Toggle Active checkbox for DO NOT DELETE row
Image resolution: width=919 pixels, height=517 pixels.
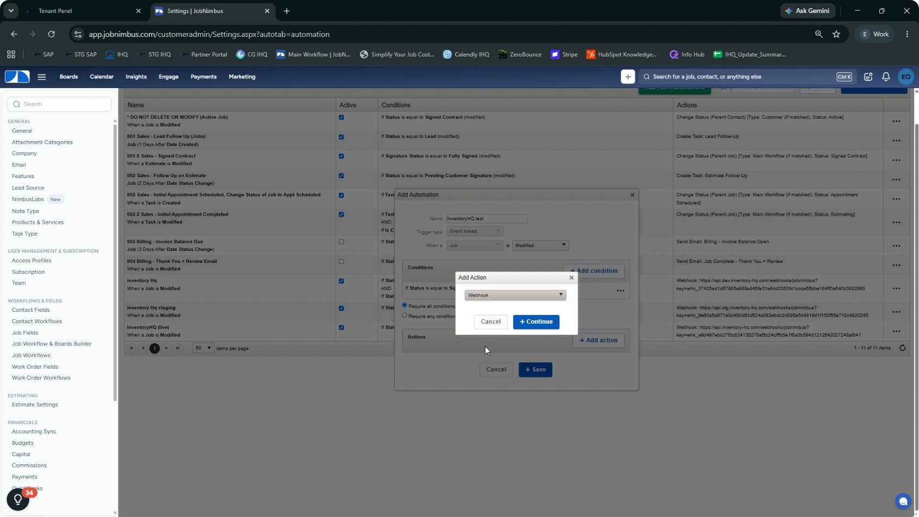[341, 117]
